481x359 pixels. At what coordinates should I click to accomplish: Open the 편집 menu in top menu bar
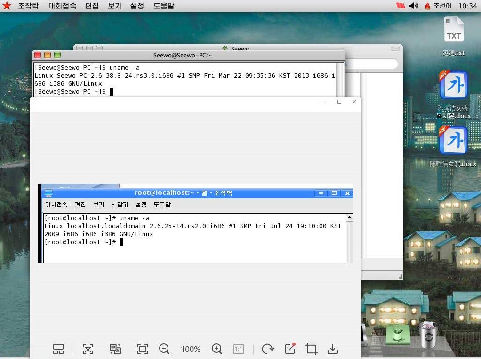coord(92,6)
